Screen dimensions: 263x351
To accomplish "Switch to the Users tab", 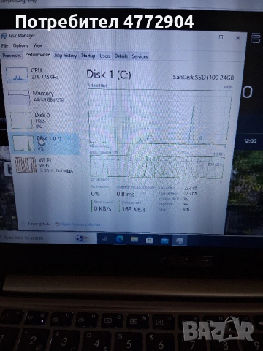I will (x=104, y=56).
